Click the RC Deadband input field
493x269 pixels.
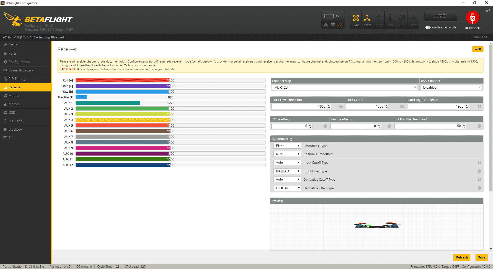(290, 126)
